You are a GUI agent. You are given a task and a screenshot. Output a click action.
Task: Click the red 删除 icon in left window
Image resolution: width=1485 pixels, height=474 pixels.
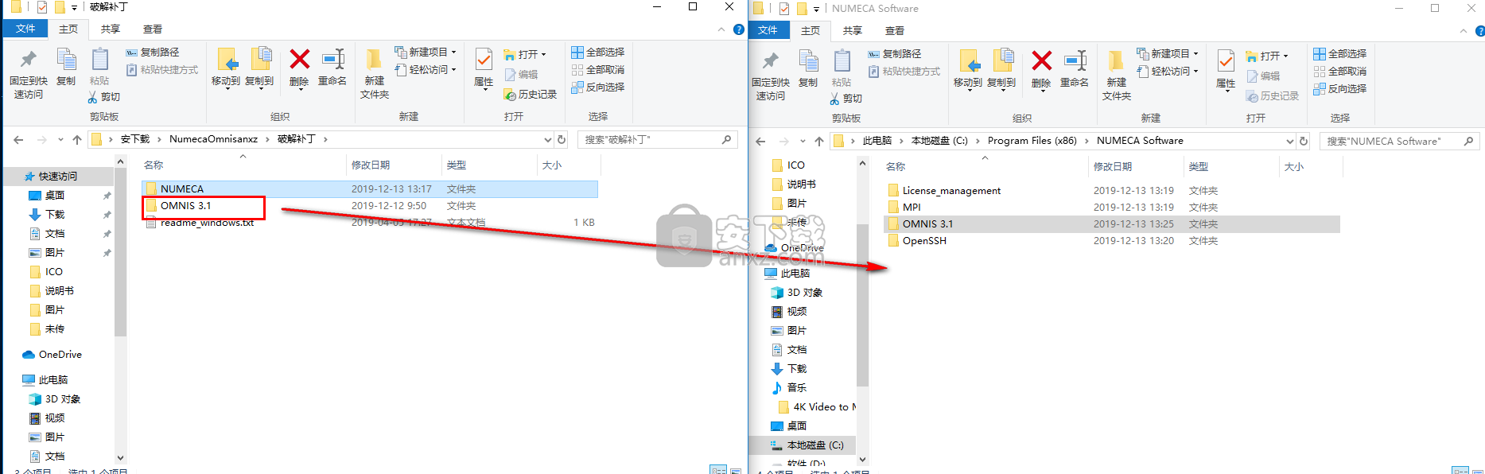click(x=299, y=60)
